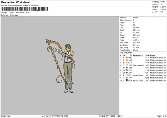Click the St. column header

point(131,55)
